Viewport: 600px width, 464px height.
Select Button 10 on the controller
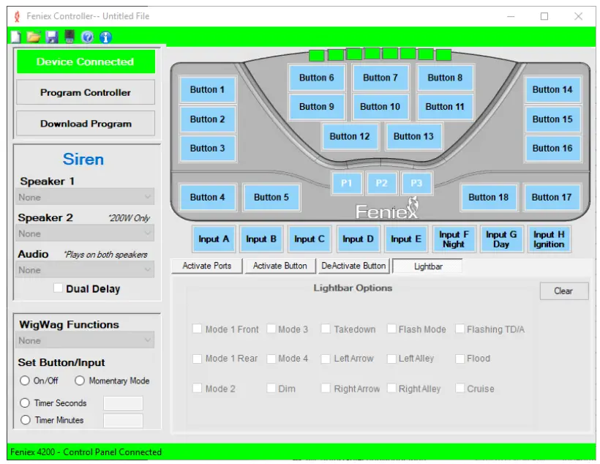pos(380,107)
